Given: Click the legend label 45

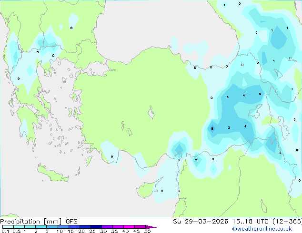Looking at the screenshot, I should tap(136, 231).
